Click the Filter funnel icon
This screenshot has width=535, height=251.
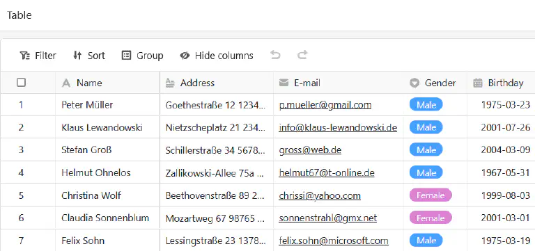click(25, 56)
